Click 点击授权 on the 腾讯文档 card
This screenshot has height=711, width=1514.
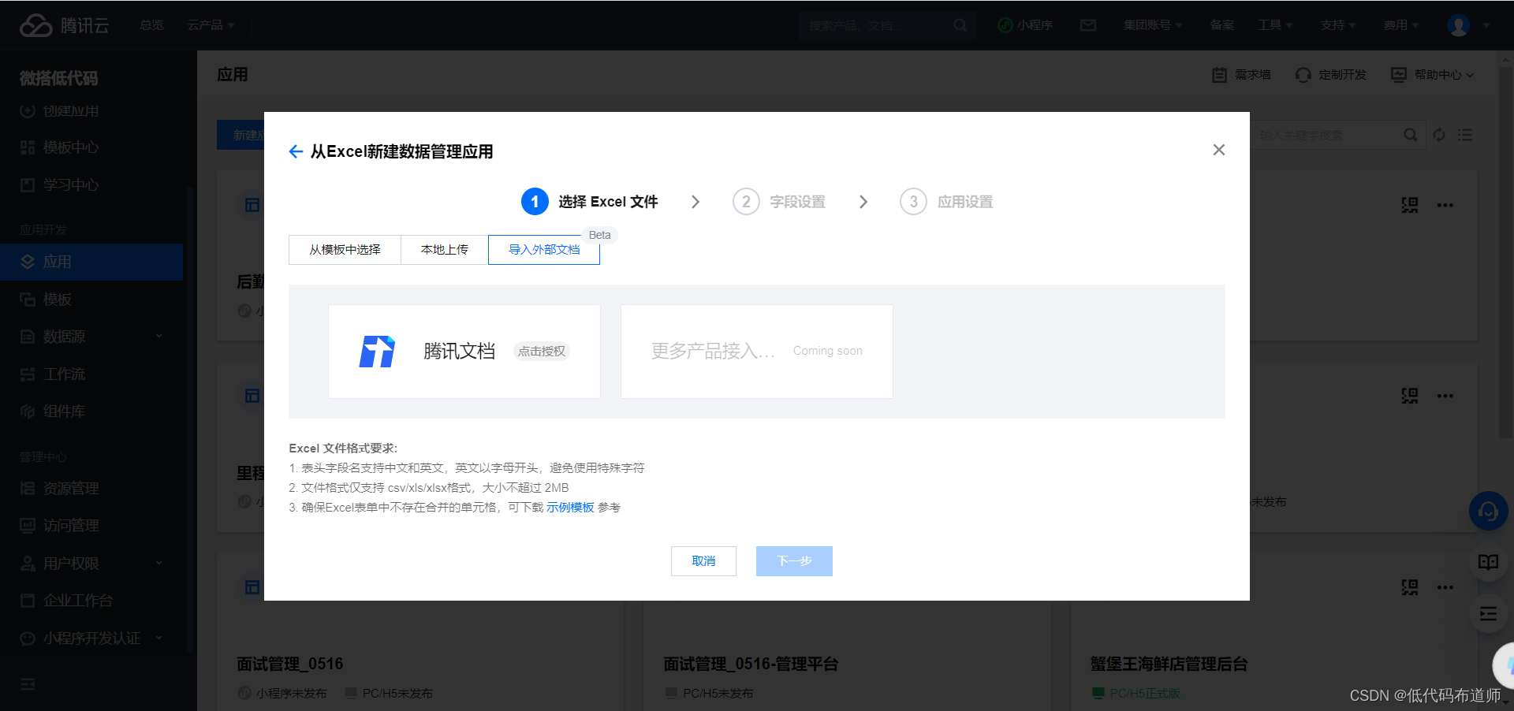pyautogui.click(x=542, y=352)
